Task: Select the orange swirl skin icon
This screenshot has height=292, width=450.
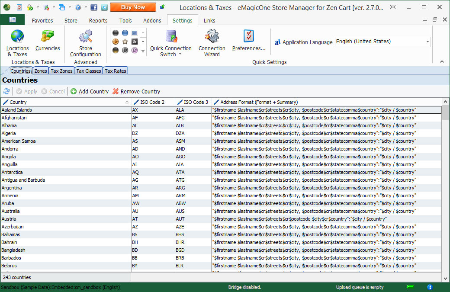Action: point(116,42)
